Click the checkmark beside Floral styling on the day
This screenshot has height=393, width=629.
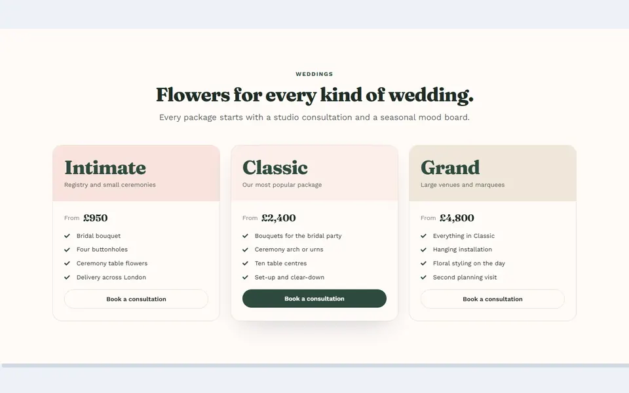(423, 263)
